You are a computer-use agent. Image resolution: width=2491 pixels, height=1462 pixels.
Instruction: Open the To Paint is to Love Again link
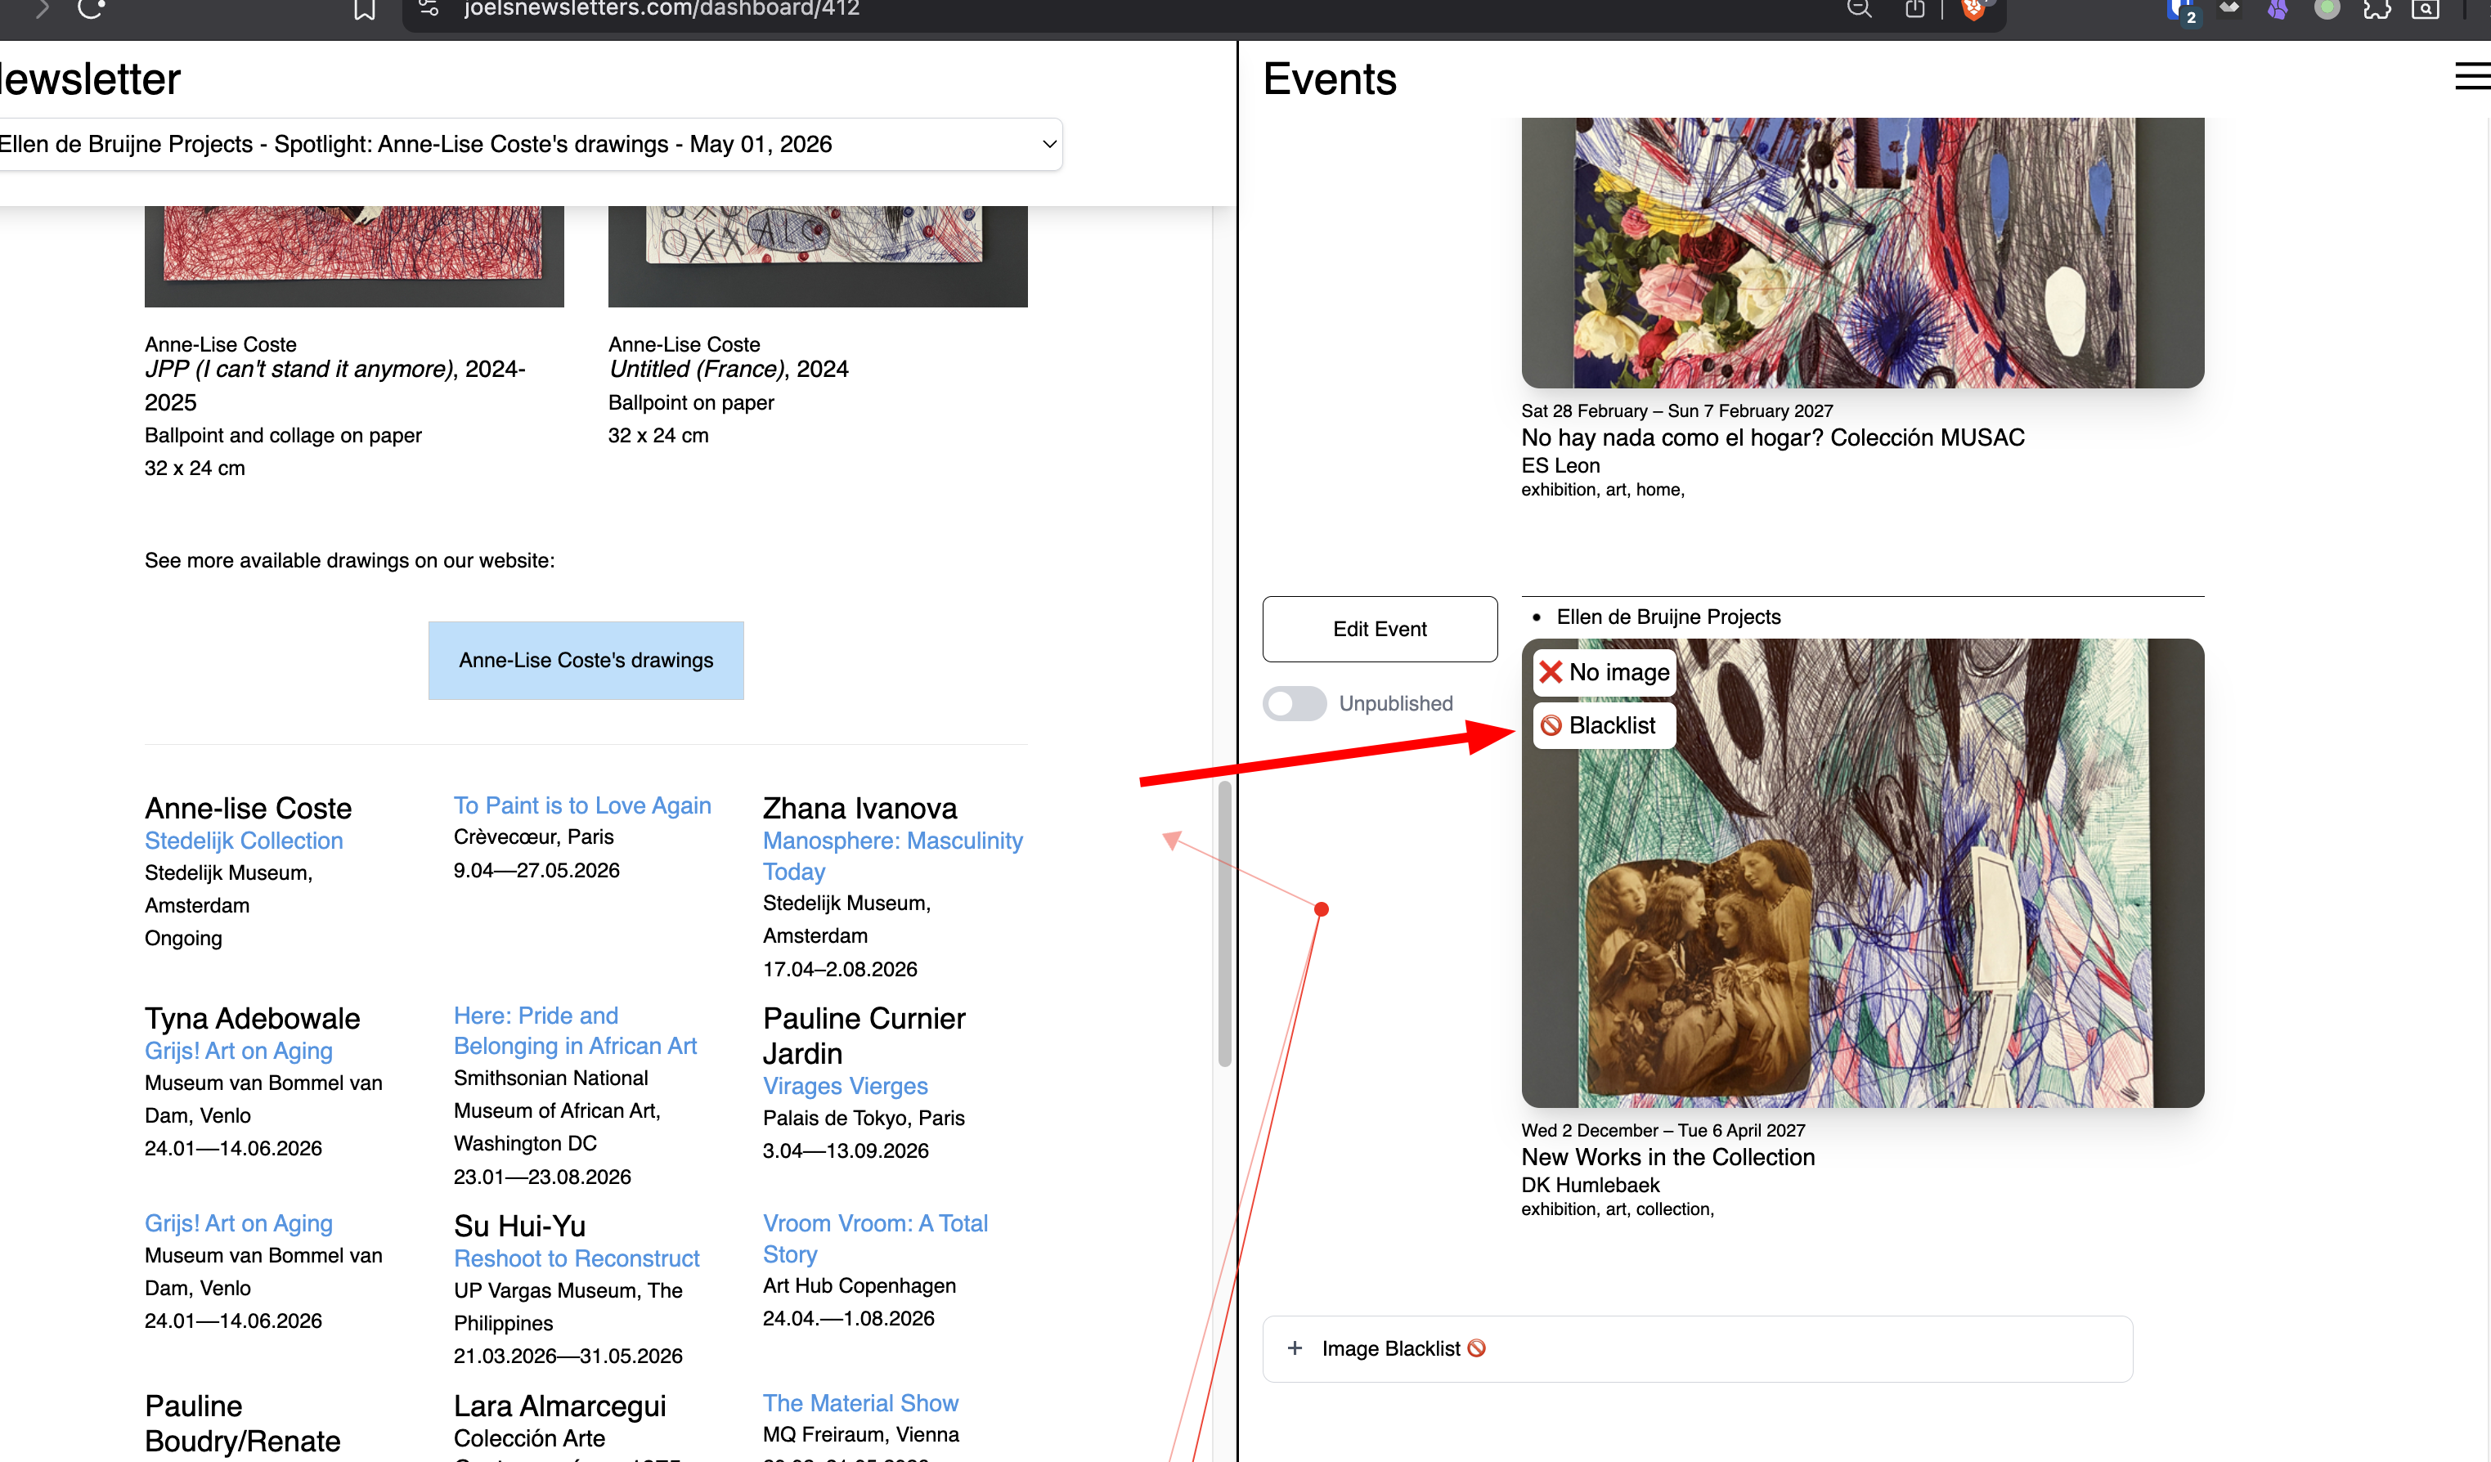point(582,805)
